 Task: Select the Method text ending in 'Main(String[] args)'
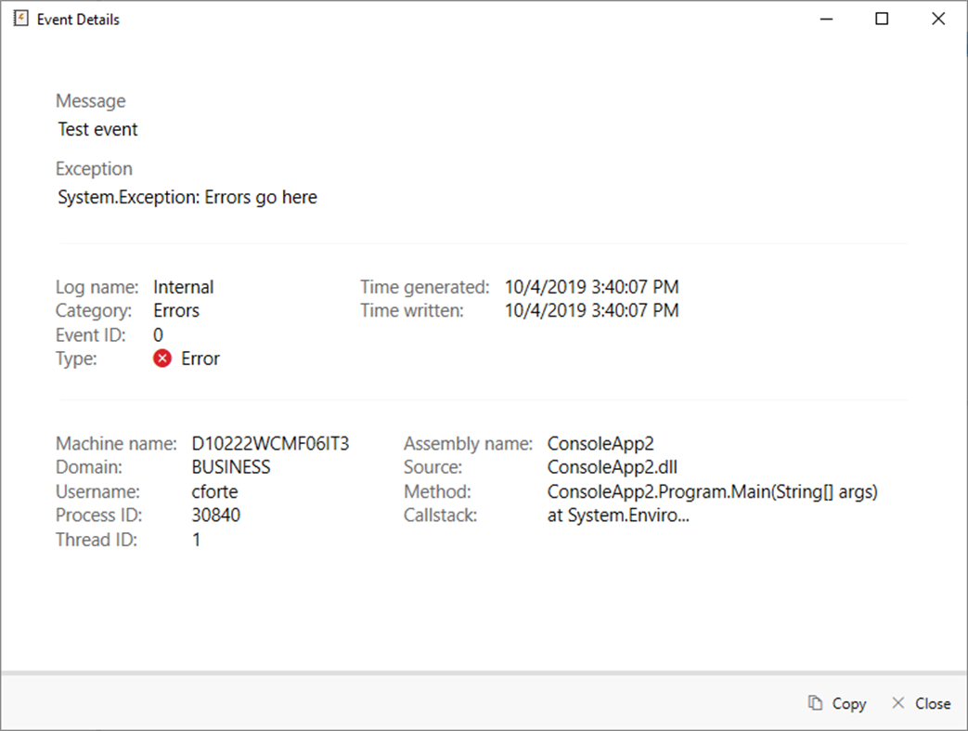click(713, 491)
